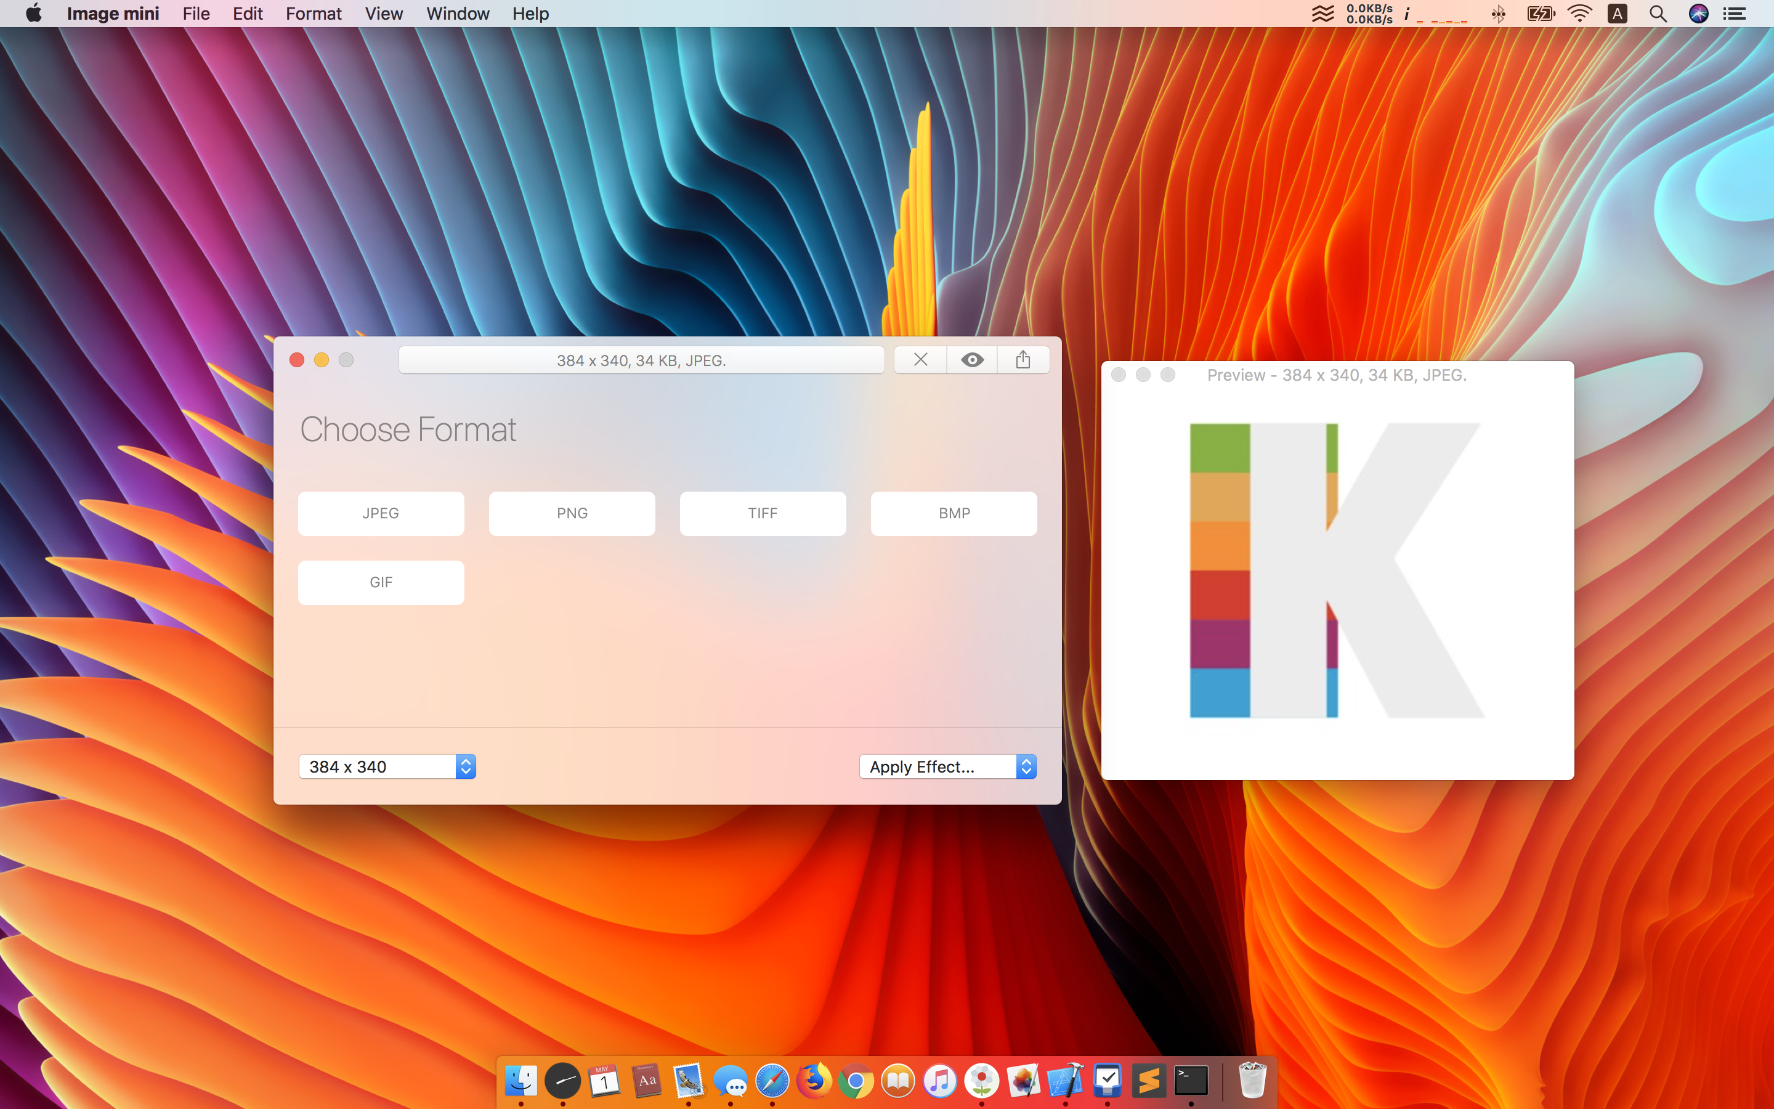
Task: Open the Spotlight search icon
Action: [1658, 14]
